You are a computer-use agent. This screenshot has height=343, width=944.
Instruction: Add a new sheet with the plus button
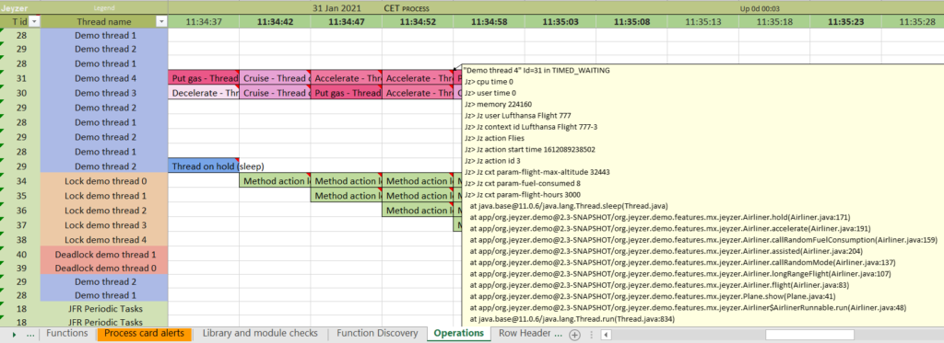575,336
